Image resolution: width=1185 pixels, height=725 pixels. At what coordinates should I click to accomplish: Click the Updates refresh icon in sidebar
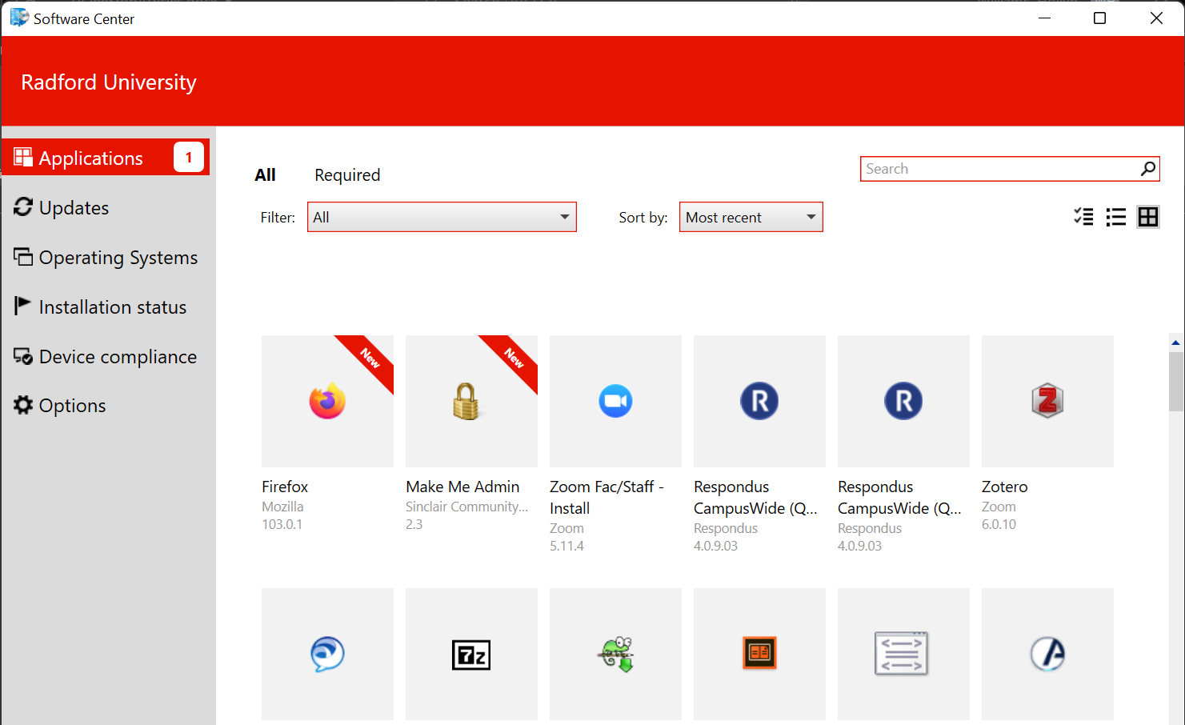23,207
